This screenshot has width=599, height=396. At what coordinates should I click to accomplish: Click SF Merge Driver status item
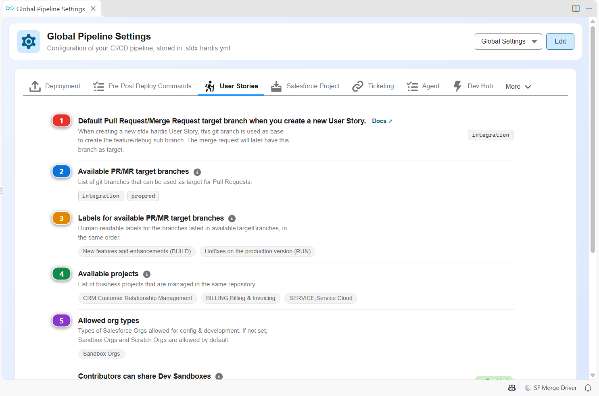[x=551, y=388]
